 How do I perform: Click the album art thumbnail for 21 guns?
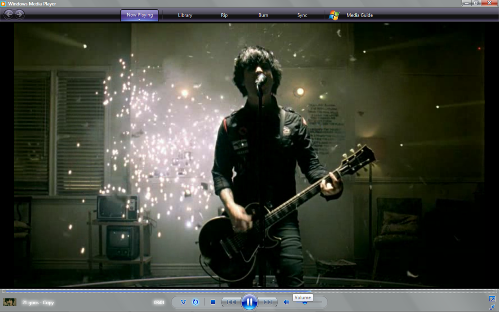[x=10, y=302]
